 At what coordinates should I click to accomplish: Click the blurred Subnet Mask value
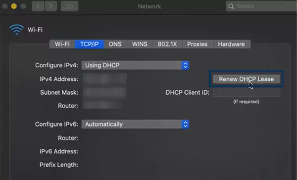[x=105, y=92]
